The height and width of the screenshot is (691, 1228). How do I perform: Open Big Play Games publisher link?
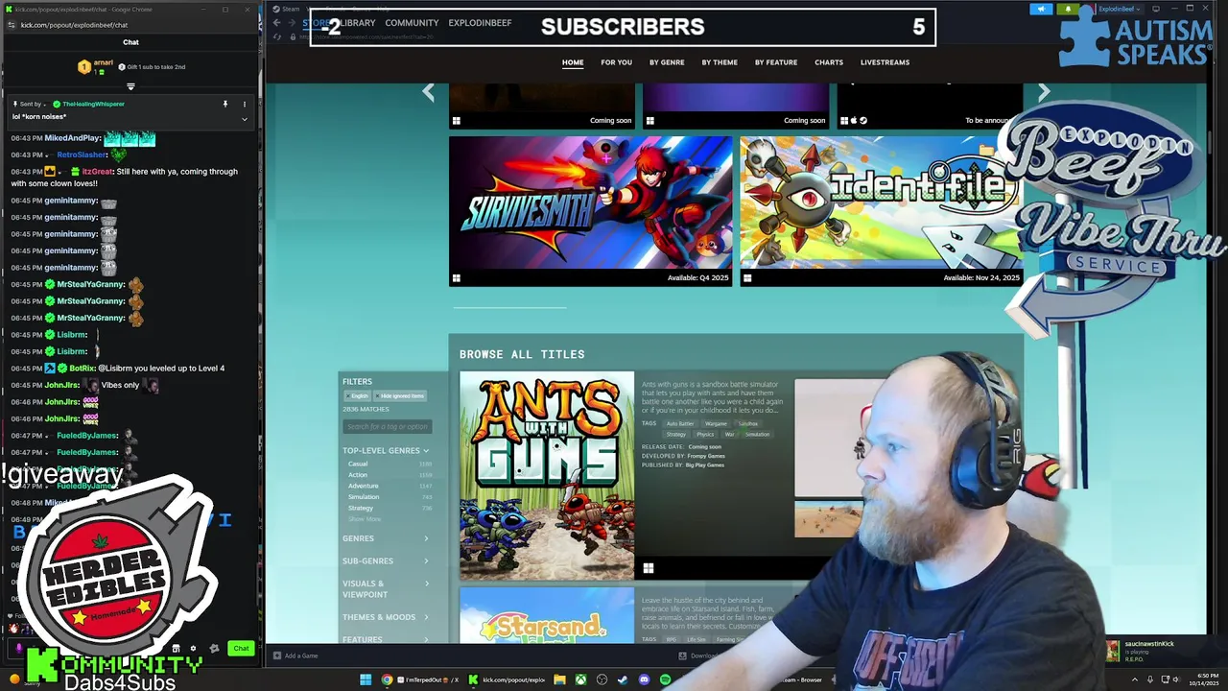click(x=705, y=465)
